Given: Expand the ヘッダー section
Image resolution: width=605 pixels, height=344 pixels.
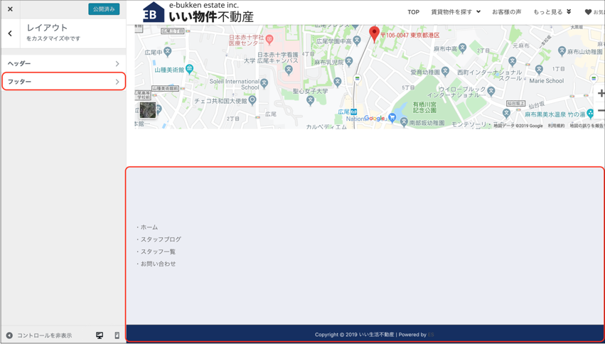Looking at the screenshot, I should pyautogui.click(x=63, y=64).
